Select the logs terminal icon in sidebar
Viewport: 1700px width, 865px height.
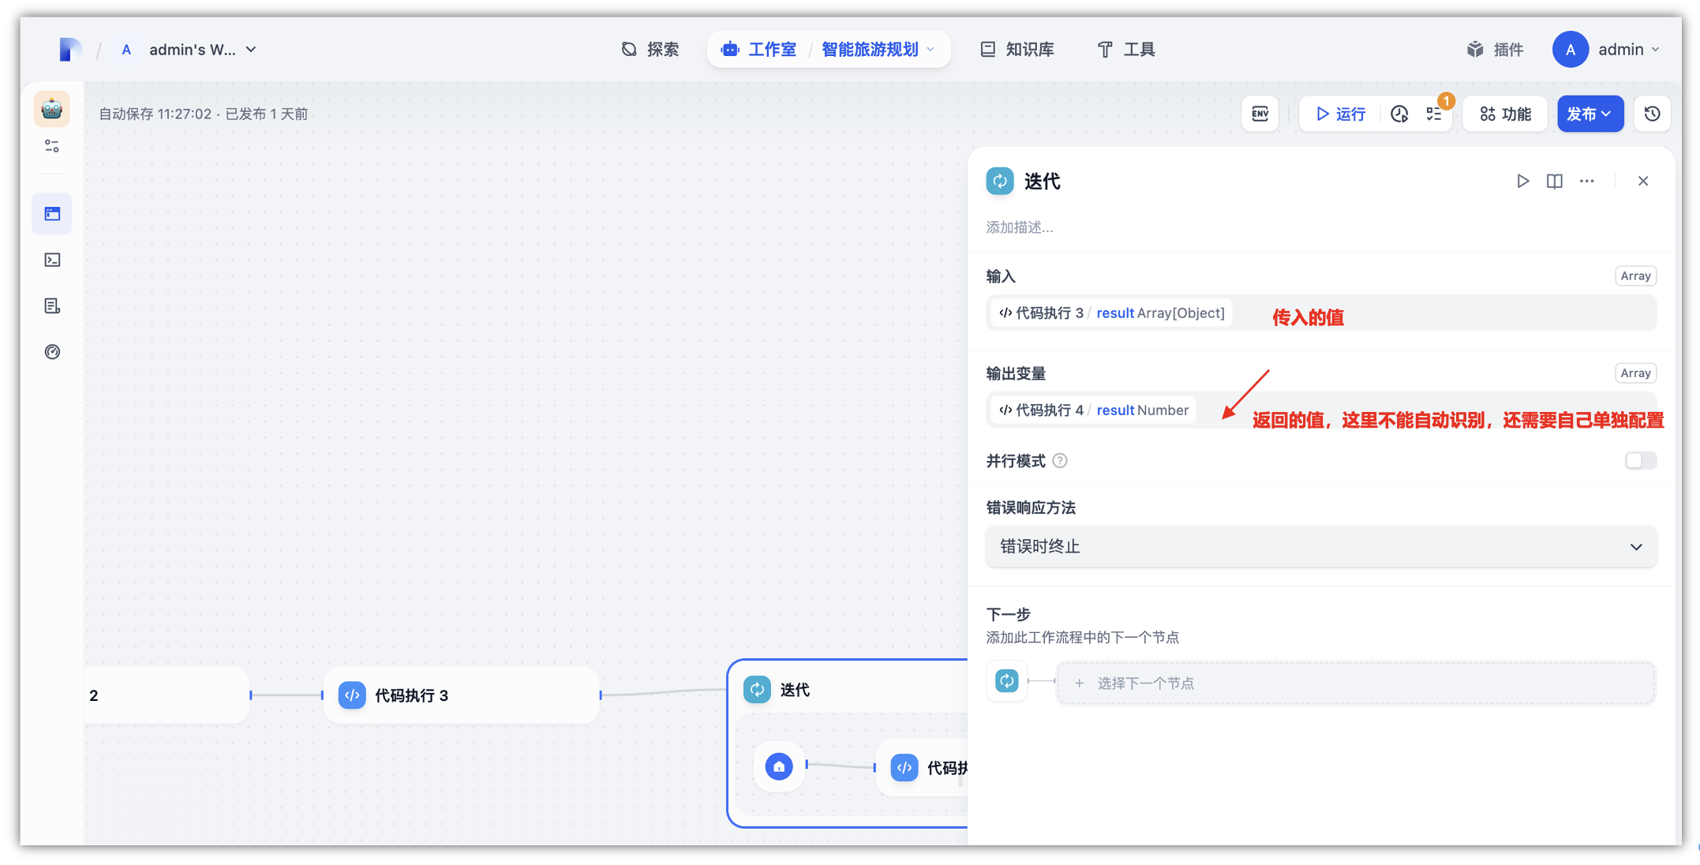point(52,260)
